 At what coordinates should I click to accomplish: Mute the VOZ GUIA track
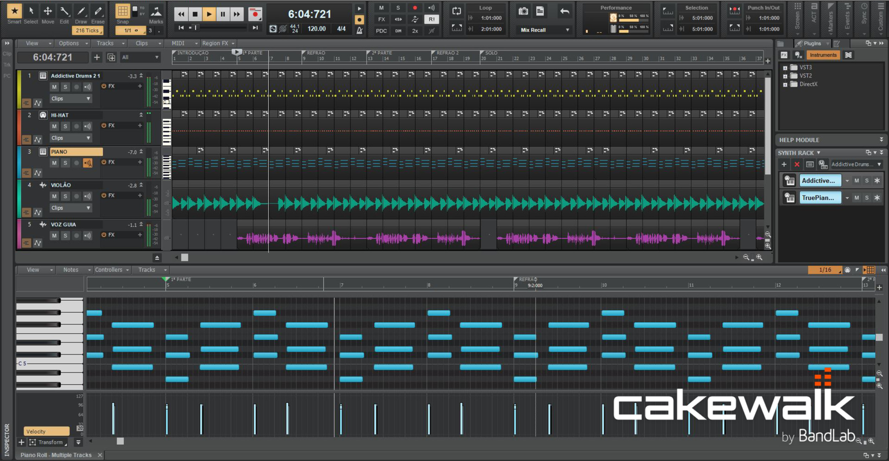(54, 236)
